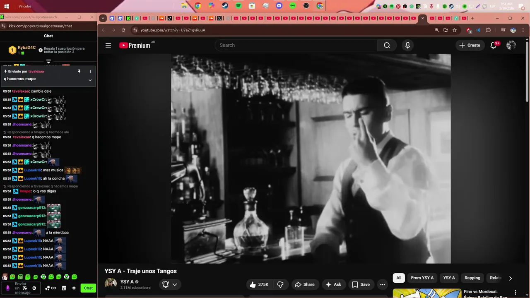Switch to the TikTok browser tab
Screen dimensions: 530x298
point(170,18)
